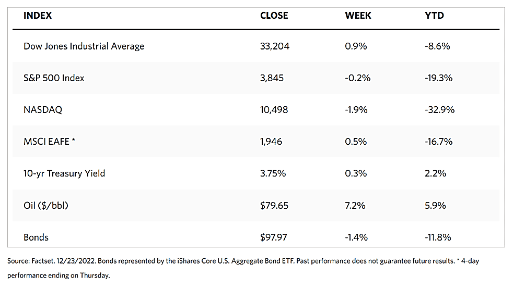Click the Oil ($/bbl) row label
Viewport: 513px width, 289px height.
(46, 205)
